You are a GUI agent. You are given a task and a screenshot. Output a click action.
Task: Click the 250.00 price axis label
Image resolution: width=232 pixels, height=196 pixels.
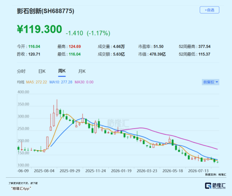(x=23, y=129)
